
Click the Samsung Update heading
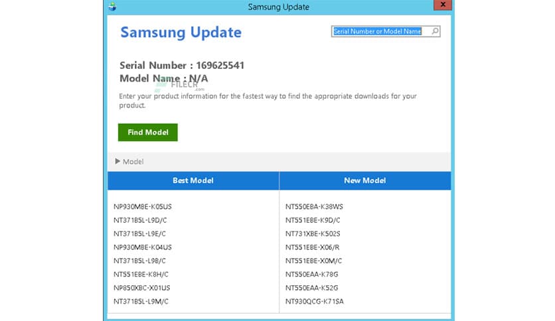click(181, 32)
